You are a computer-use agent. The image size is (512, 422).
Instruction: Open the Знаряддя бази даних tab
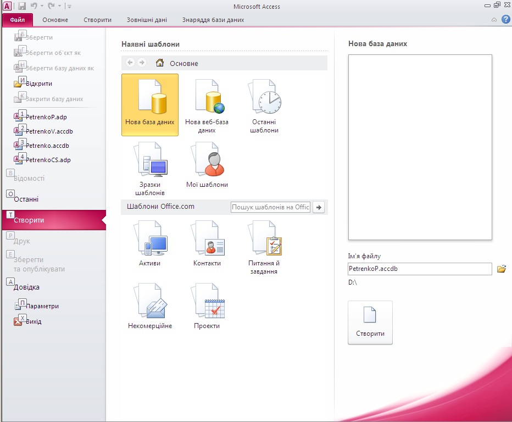[x=213, y=20]
